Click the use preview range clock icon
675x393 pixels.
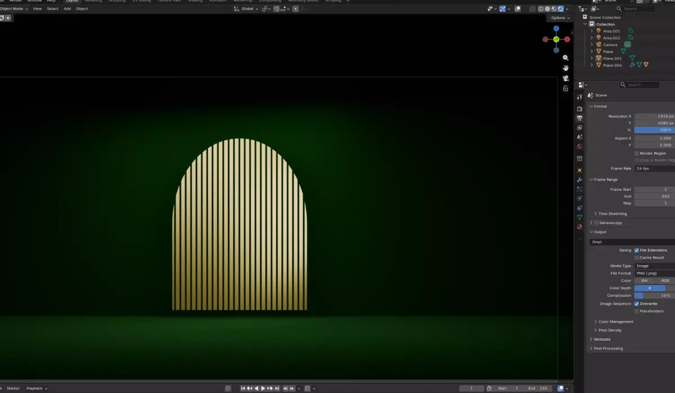[489, 388]
